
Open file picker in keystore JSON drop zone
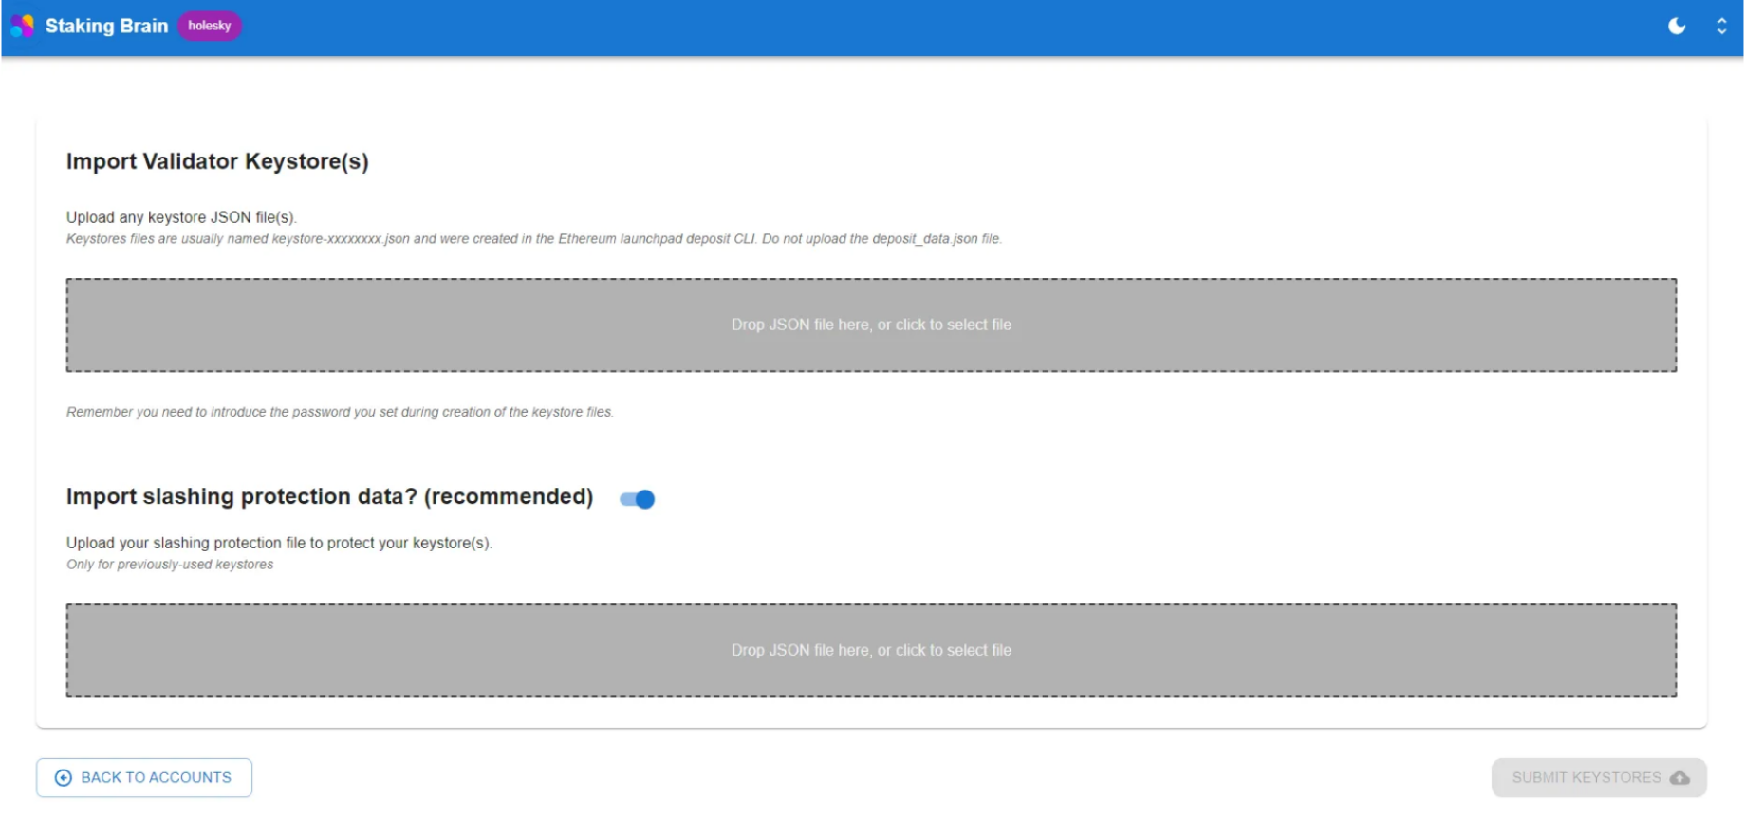[x=870, y=325]
